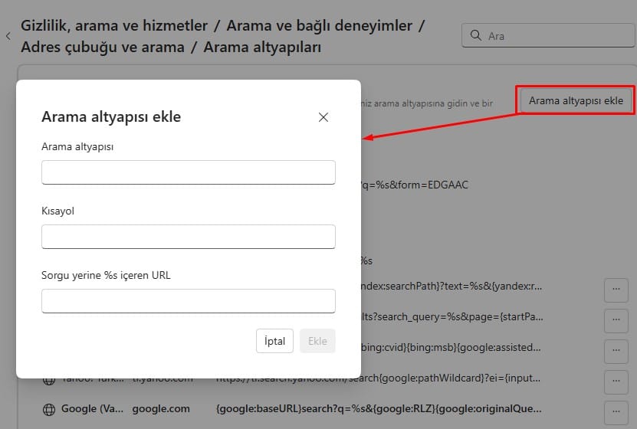Image resolution: width=637 pixels, height=429 pixels.
Task: Open more options for the google.com row
Action: pos(616,409)
